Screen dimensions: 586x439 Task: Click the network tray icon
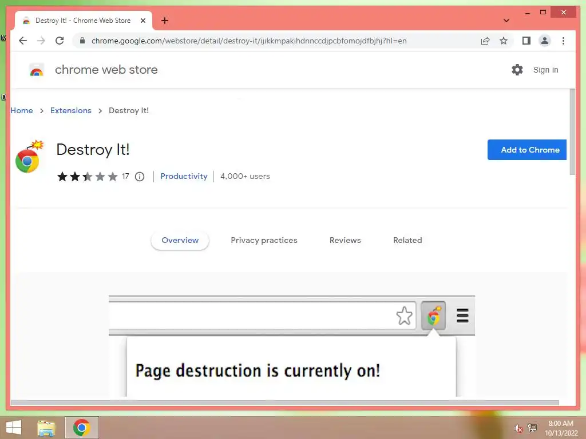coord(532,428)
